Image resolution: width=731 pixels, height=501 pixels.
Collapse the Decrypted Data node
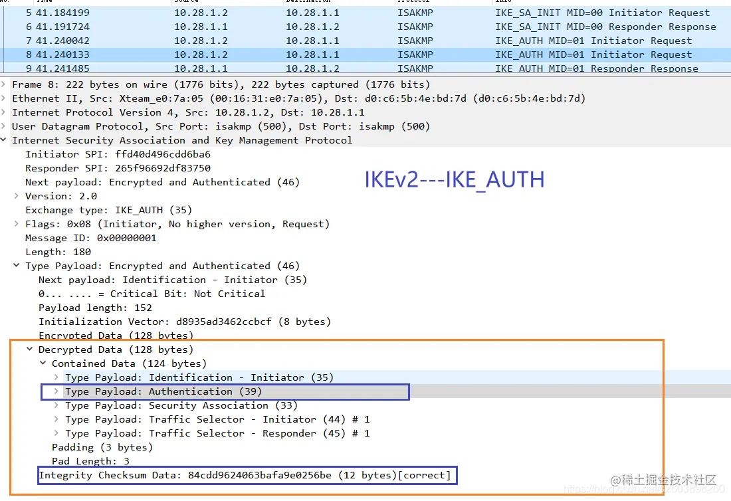tap(30, 349)
